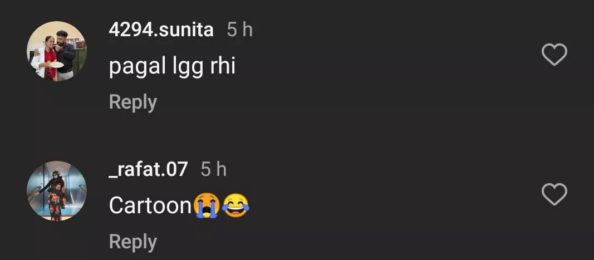Screen dimensions: 594x260
Task: Click the 5 h timestamp on 4294.sunita's comment
Action: point(239,30)
